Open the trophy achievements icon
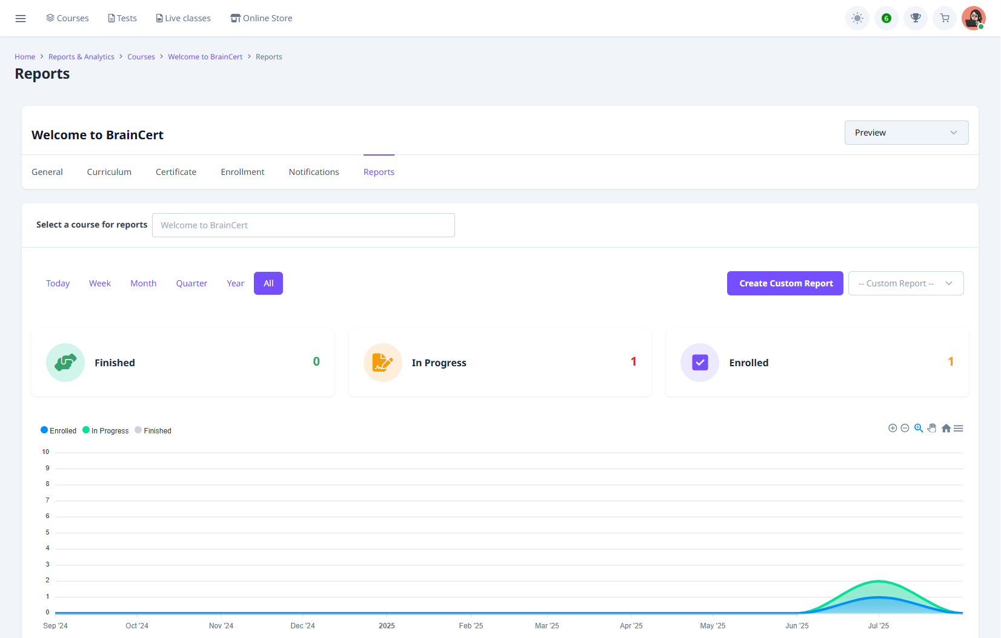Screen dimensions: 1001x638 coord(915,18)
